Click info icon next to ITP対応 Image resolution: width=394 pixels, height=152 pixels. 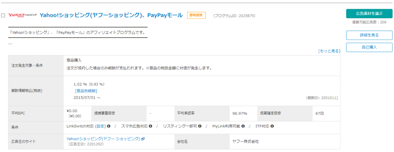click(x=272, y=126)
